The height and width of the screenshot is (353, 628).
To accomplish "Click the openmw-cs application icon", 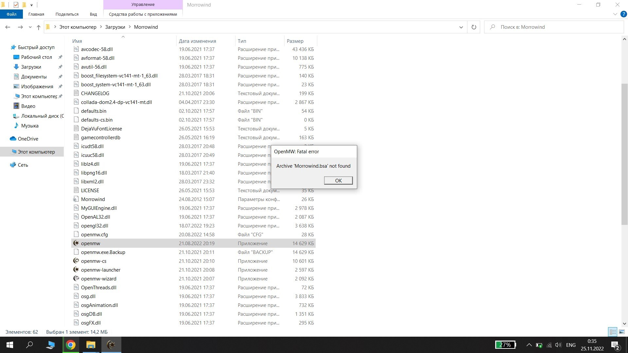I will (76, 261).
